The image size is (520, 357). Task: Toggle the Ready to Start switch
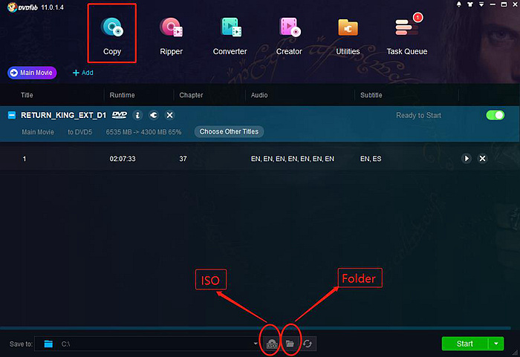coord(495,115)
